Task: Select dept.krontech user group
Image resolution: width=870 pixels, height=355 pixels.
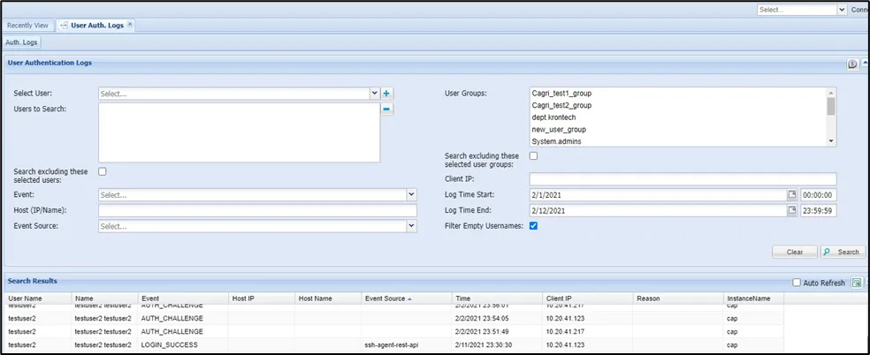Action: 553,117
